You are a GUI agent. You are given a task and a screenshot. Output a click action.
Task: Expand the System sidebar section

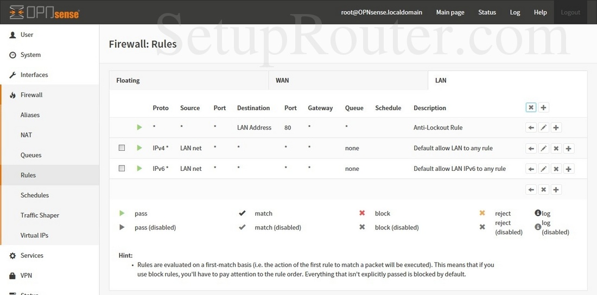point(30,55)
